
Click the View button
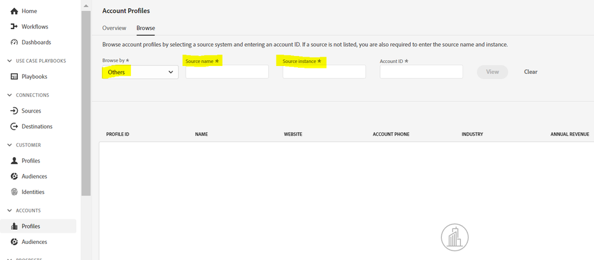(x=492, y=71)
